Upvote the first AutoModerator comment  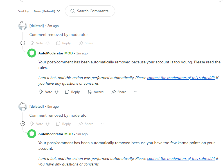pyautogui.click(x=41, y=92)
